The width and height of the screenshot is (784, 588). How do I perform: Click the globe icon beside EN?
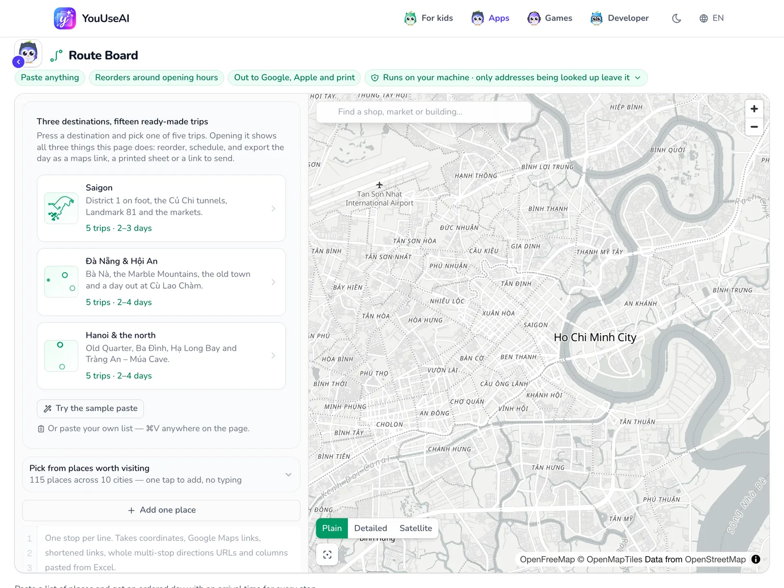pos(704,18)
